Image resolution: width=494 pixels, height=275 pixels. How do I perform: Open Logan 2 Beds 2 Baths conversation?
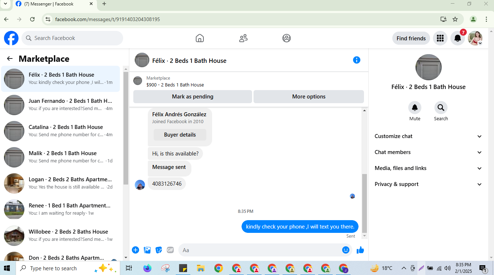61,183
